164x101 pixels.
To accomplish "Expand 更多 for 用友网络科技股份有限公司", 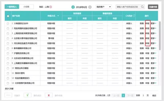I will click(x=153, y=28).
